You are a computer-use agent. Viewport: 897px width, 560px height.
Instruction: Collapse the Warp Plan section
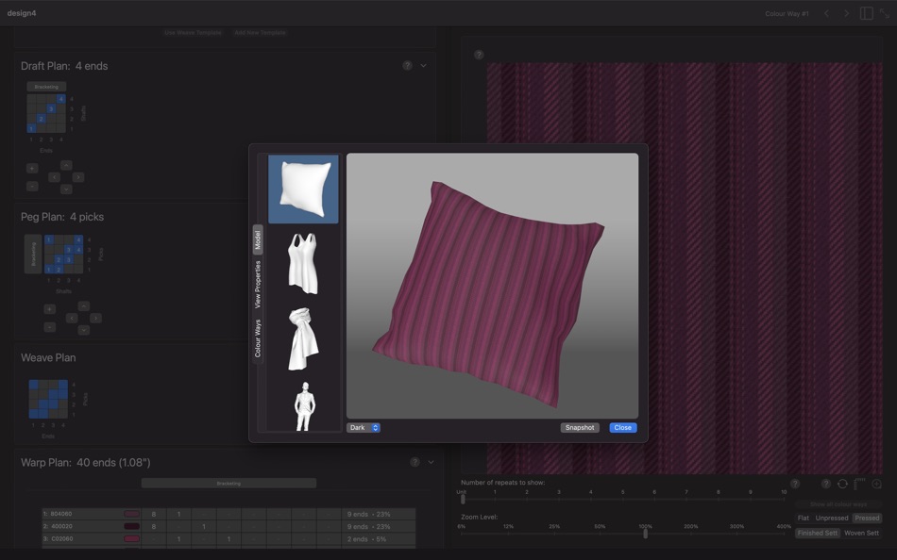[431, 462]
